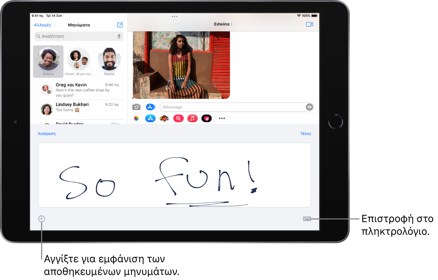Show more apps with the ellipsis button

[222, 118]
